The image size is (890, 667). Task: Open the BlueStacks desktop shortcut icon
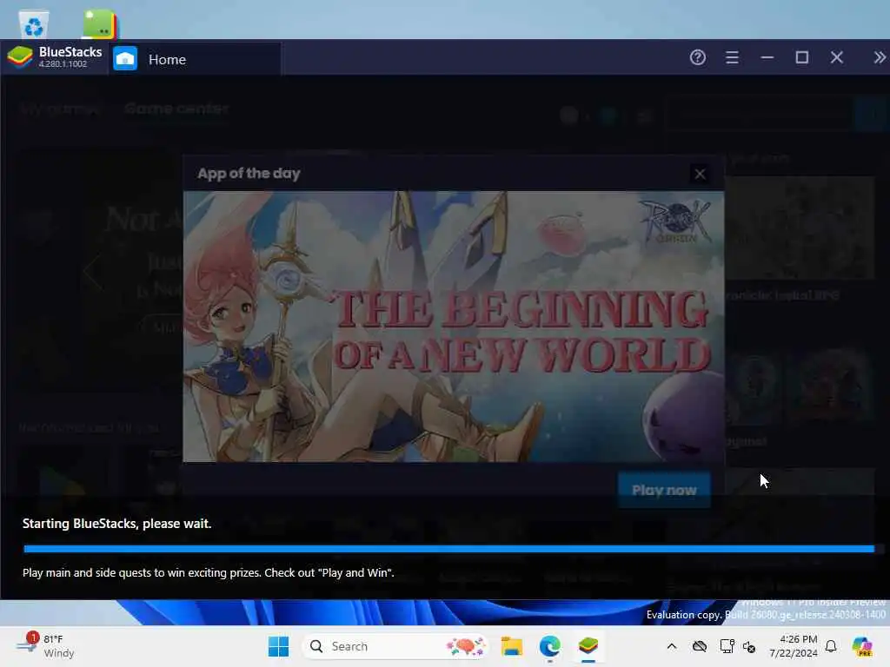tap(99, 24)
